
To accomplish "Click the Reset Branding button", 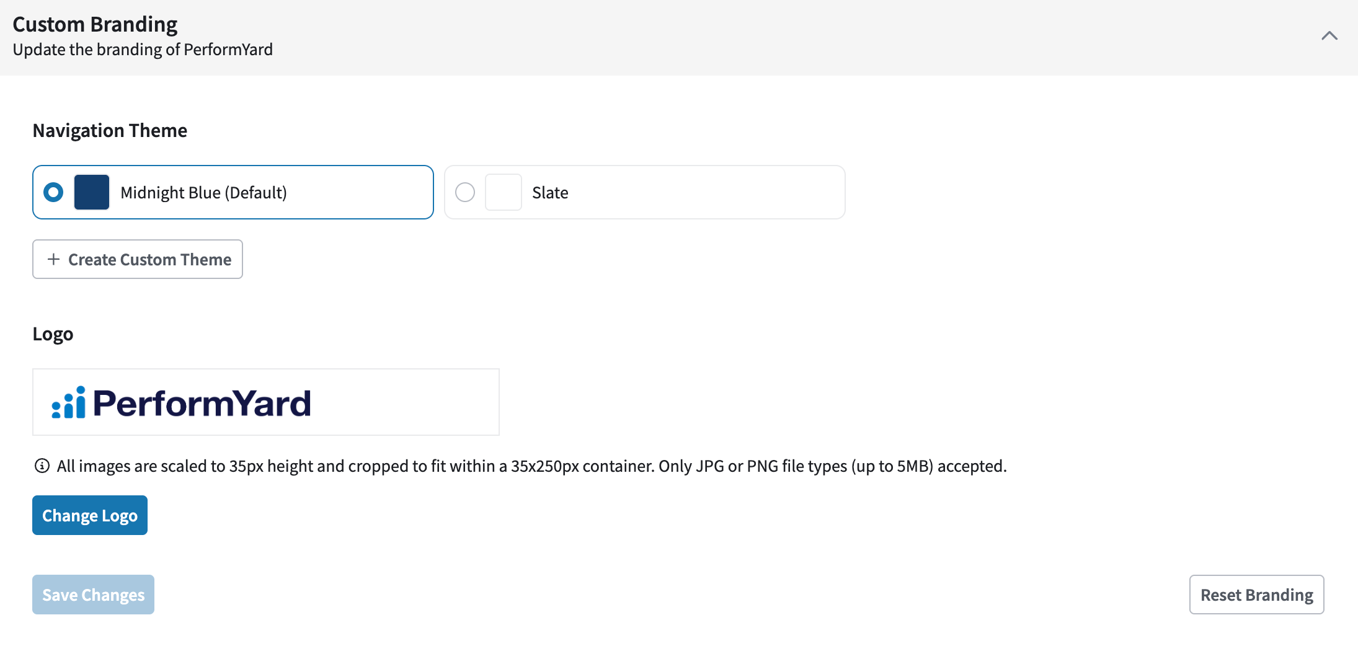I will click(x=1257, y=595).
